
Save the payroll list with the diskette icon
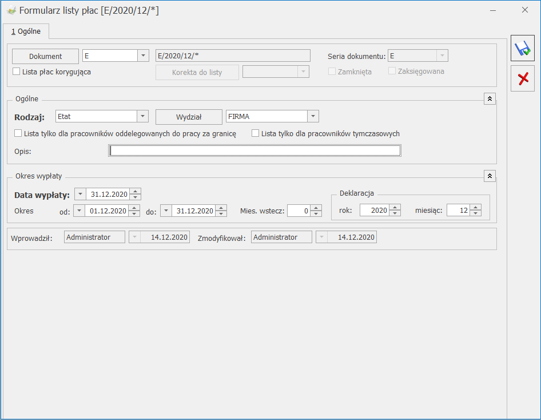pyautogui.click(x=522, y=48)
